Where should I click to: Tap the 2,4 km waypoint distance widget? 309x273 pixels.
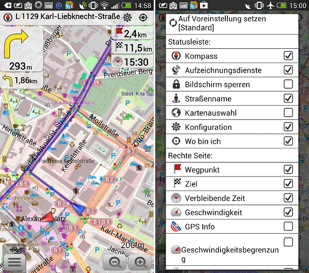pos(133,34)
